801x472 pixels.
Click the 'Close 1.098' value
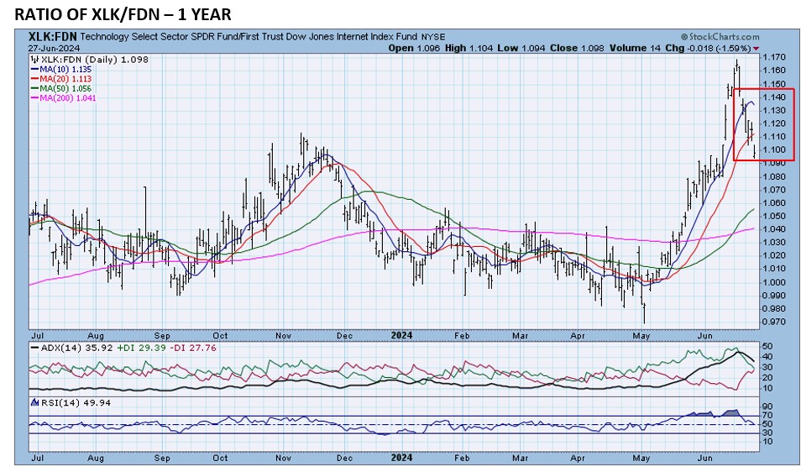(x=578, y=48)
